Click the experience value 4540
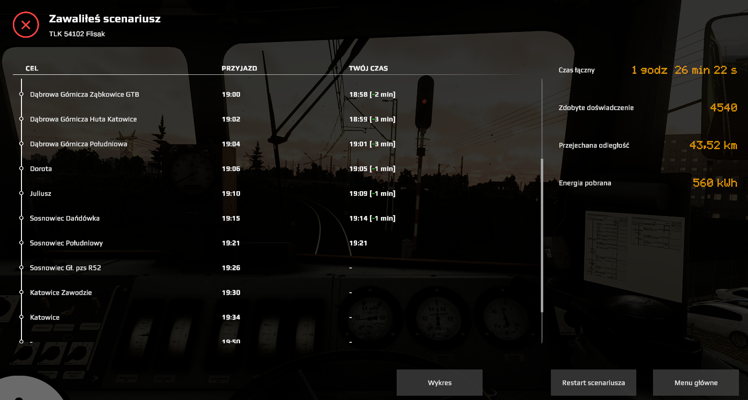Viewport: 748px width, 400px height. pos(724,108)
